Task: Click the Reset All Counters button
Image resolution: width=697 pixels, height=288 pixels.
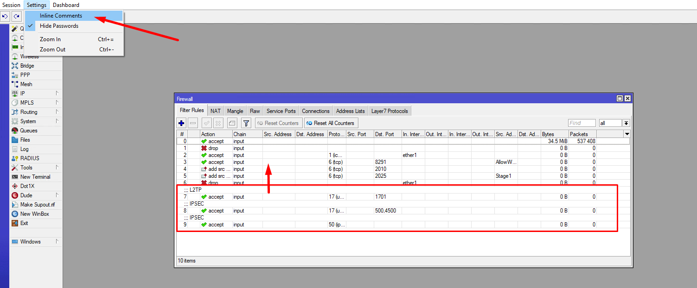Action: point(331,123)
